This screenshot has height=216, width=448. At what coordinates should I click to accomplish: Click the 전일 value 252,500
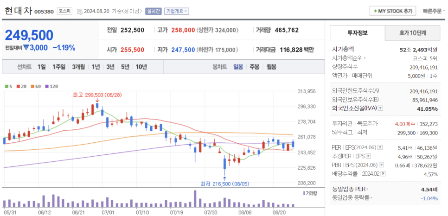tap(132, 30)
